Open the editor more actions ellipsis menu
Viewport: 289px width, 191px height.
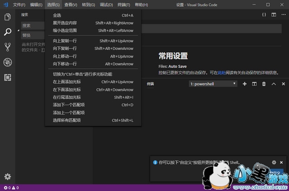pos(283,14)
